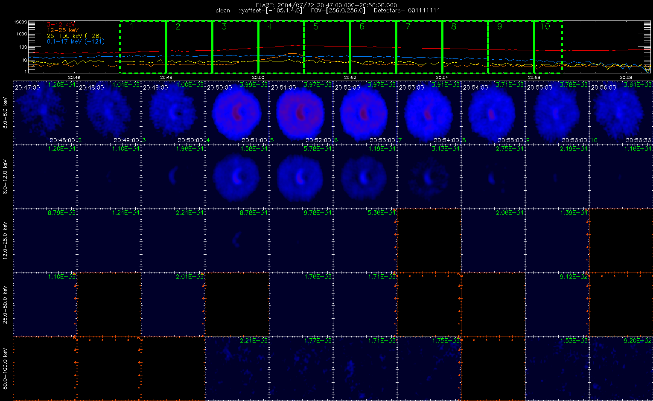This screenshot has height=401, width=653.
Task: Click the 1.39E+04 value in 12.0-25.0 keV row
Action: (x=574, y=212)
